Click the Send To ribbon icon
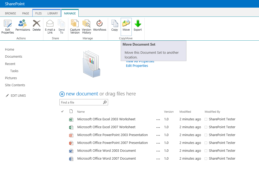The image size is (259, 173). pos(62,24)
